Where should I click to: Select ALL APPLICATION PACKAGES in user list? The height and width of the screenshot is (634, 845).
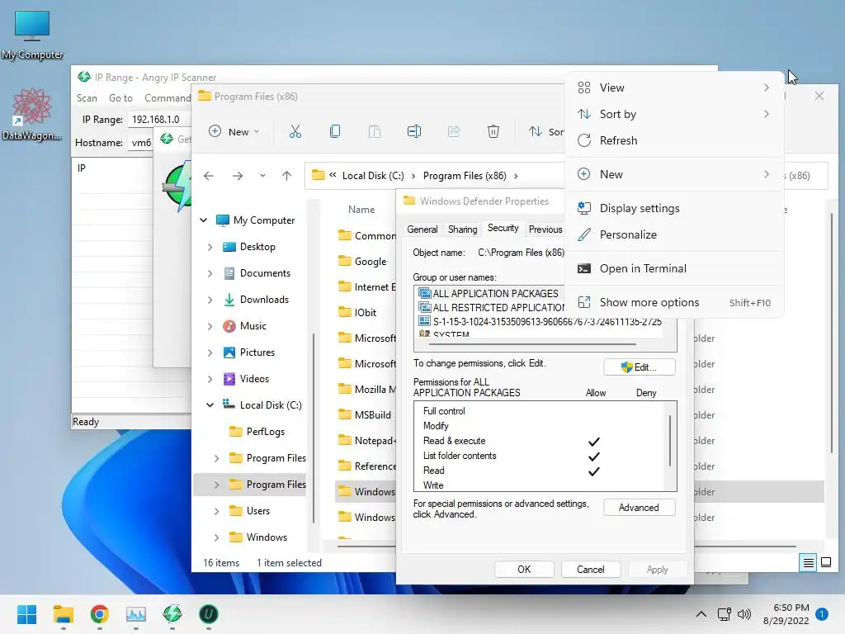click(491, 293)
